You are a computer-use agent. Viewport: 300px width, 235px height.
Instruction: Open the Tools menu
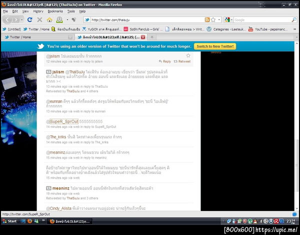(71, 12)
